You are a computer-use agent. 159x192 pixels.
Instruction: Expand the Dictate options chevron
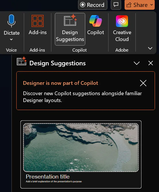pyautogui.click(x=11, y=40)
